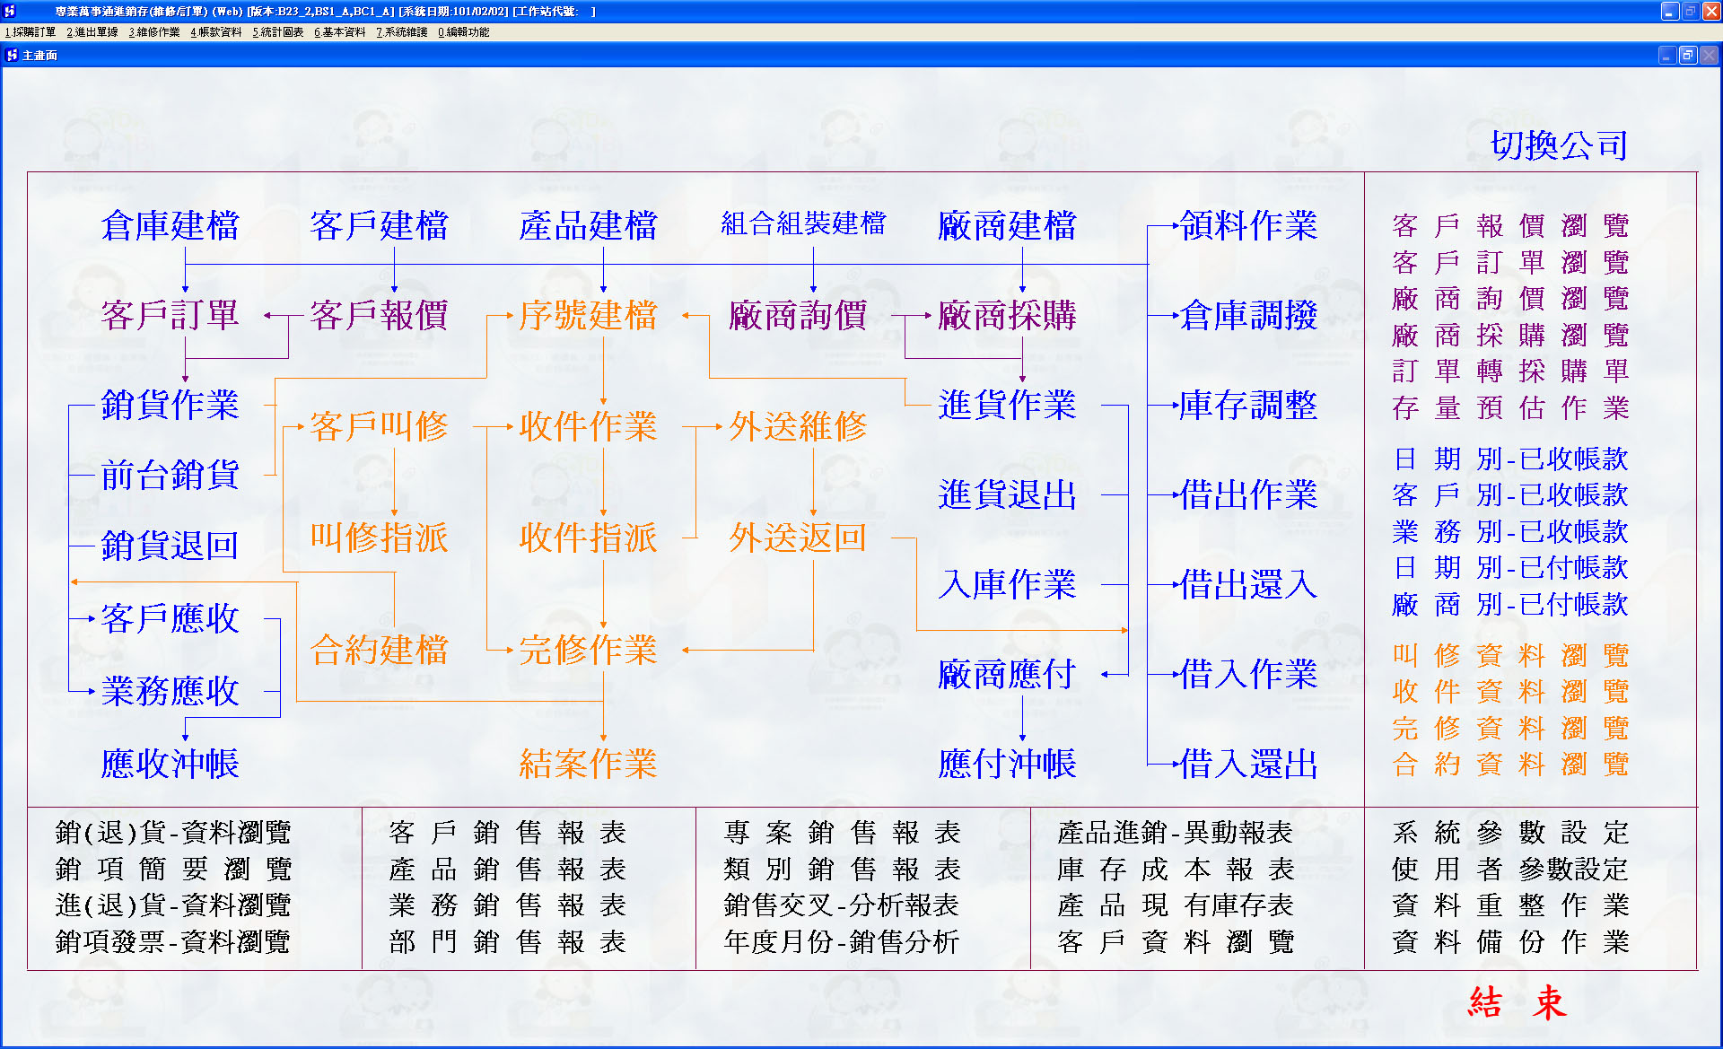Open 庫存調整 inventory adjustment
Screen dimensions: 1723x1049
click(1248, 406)
